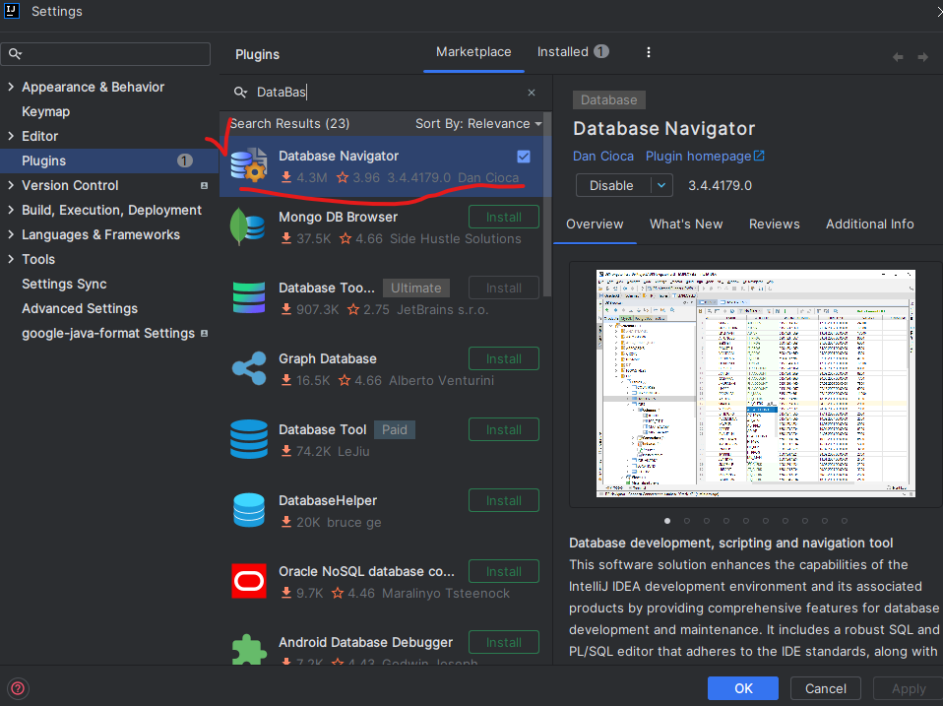Open the Sort By Relevance dropdown

477,123
